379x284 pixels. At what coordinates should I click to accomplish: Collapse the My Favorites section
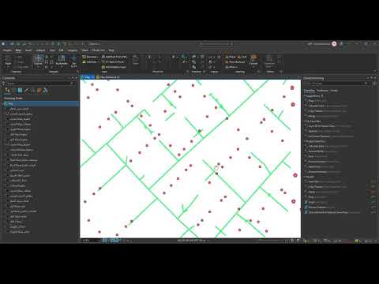coord(305,121)
